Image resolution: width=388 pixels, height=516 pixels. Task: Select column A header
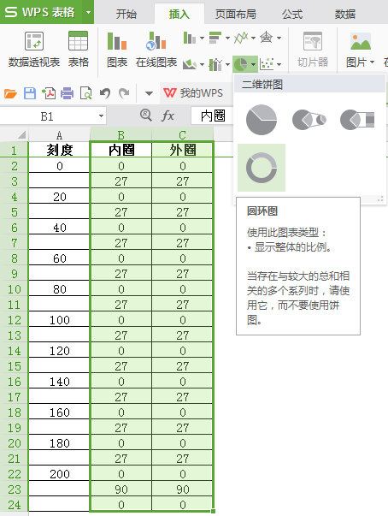click(x=59, y=134)
